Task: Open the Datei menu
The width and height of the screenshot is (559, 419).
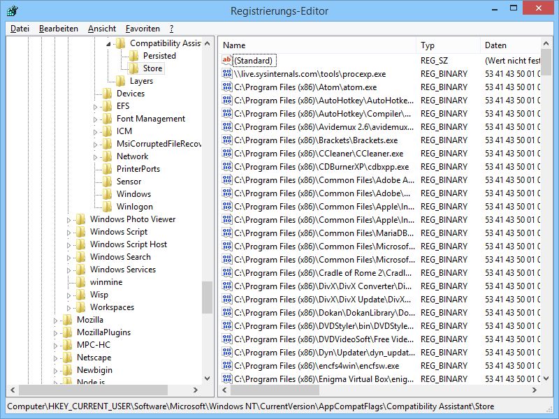Action: pyautogui.click(x=20, y=29)
